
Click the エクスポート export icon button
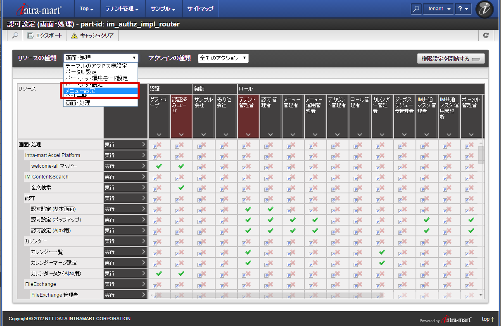pos(45,36)
